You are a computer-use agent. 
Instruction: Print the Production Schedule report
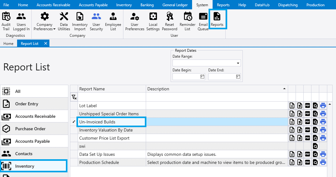(x=323, y=162)
